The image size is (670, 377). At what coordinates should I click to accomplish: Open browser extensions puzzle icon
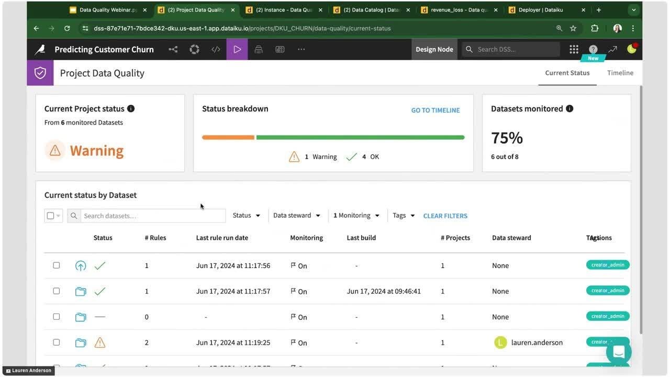tap(595, 28)
